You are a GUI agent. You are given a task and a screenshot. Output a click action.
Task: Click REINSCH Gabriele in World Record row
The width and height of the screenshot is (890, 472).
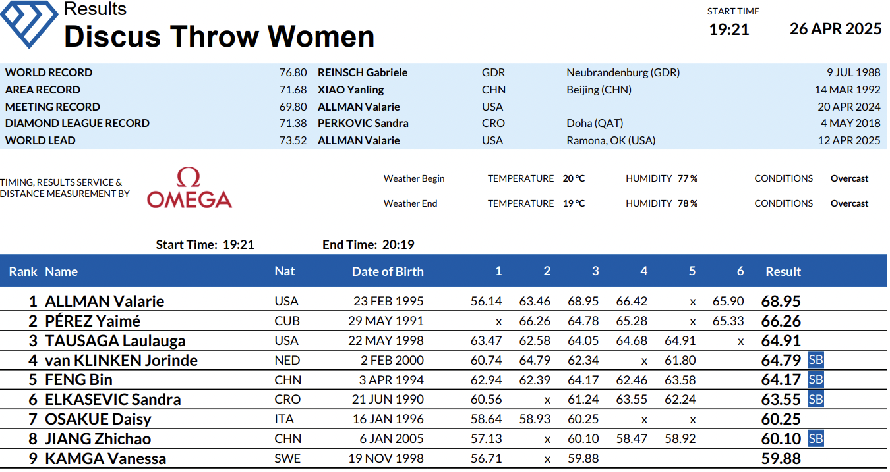click(x=363, y=72)
